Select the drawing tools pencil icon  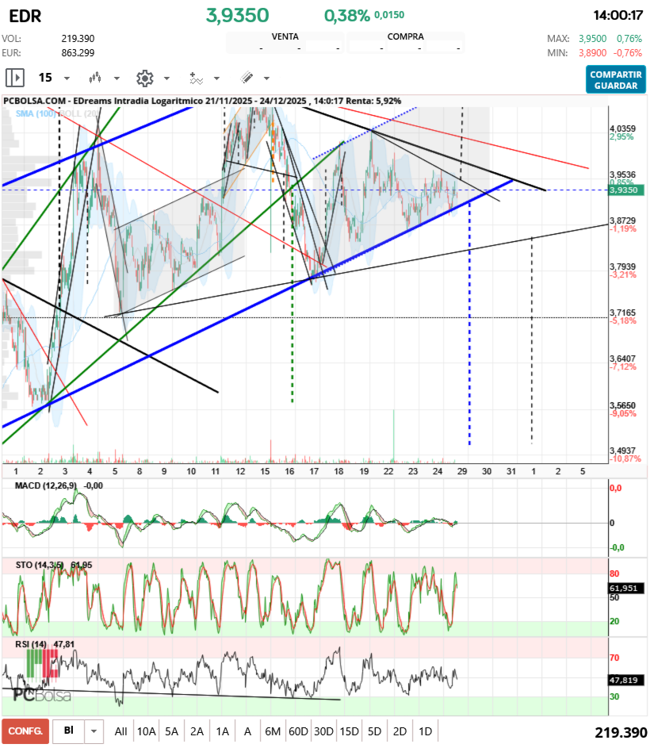pos(246,78)
